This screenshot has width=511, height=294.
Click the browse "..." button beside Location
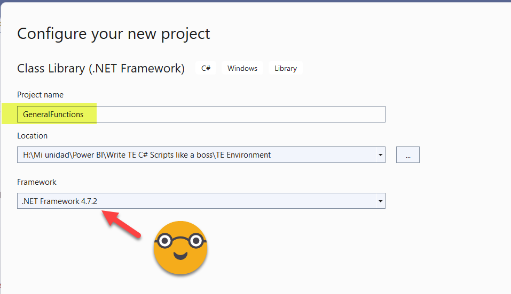[408, 155]
